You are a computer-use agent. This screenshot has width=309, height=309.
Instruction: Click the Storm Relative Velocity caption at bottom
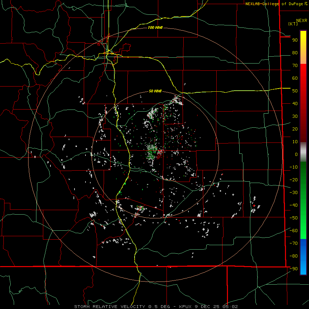click(x=156, y=307)
